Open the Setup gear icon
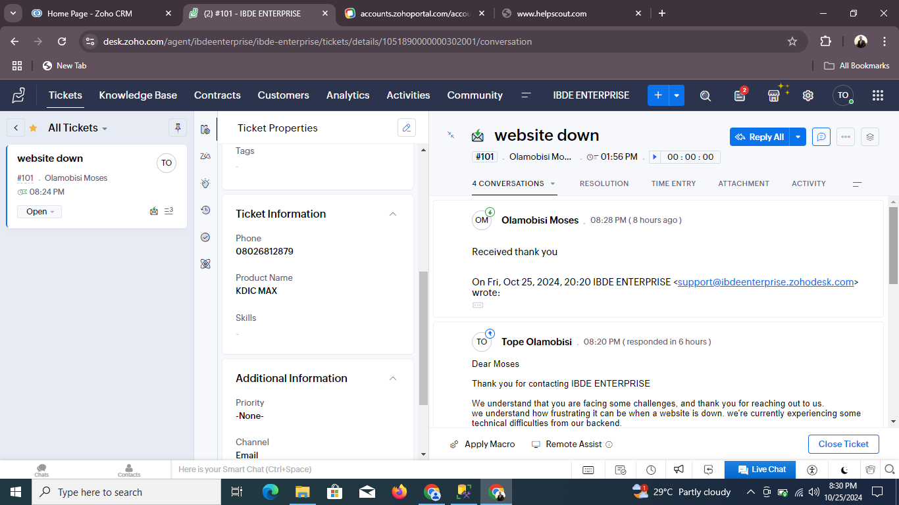 808,95
